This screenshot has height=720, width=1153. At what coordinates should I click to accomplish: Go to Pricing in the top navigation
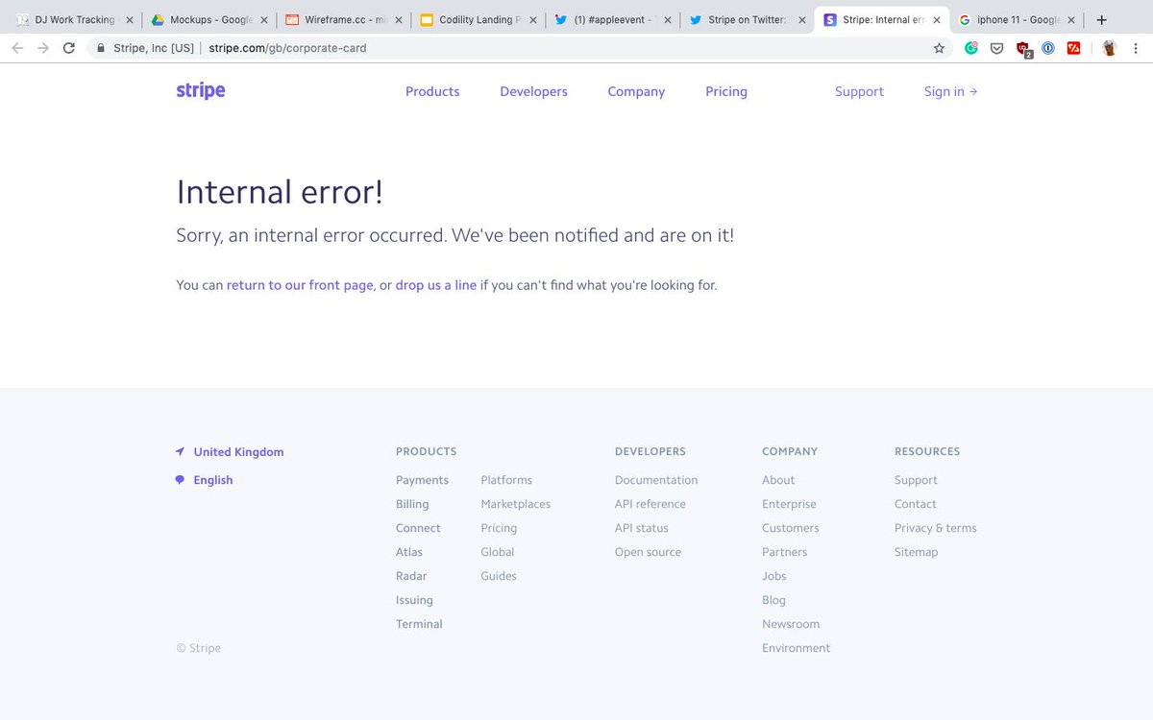[x=726, y=91]
